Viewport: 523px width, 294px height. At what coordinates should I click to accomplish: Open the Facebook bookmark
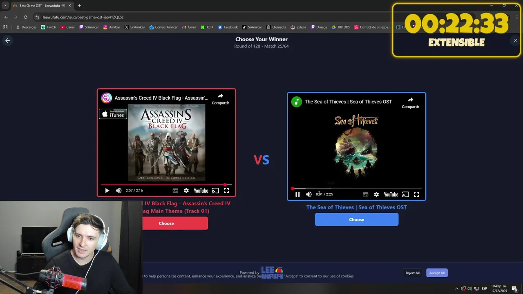point(228,27)
